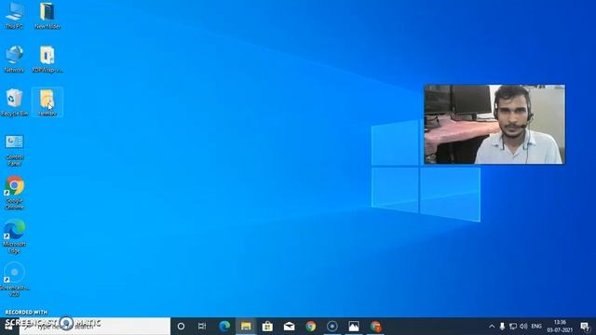Click the microphone tray icon
This screenshot has height=335, width=596.
pyautogui.click(x=502, y=326)
